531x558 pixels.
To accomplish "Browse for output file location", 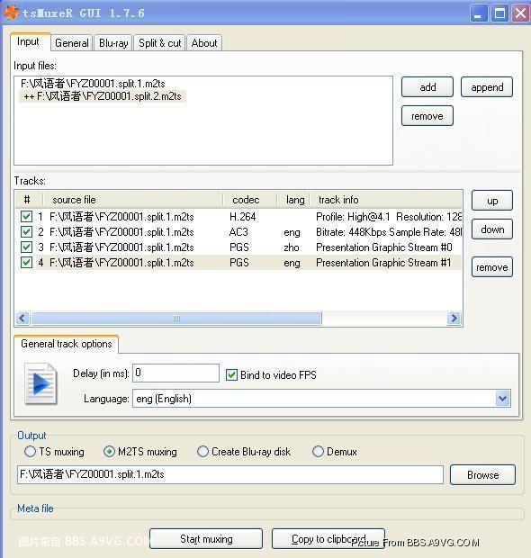I will [482, 474].
